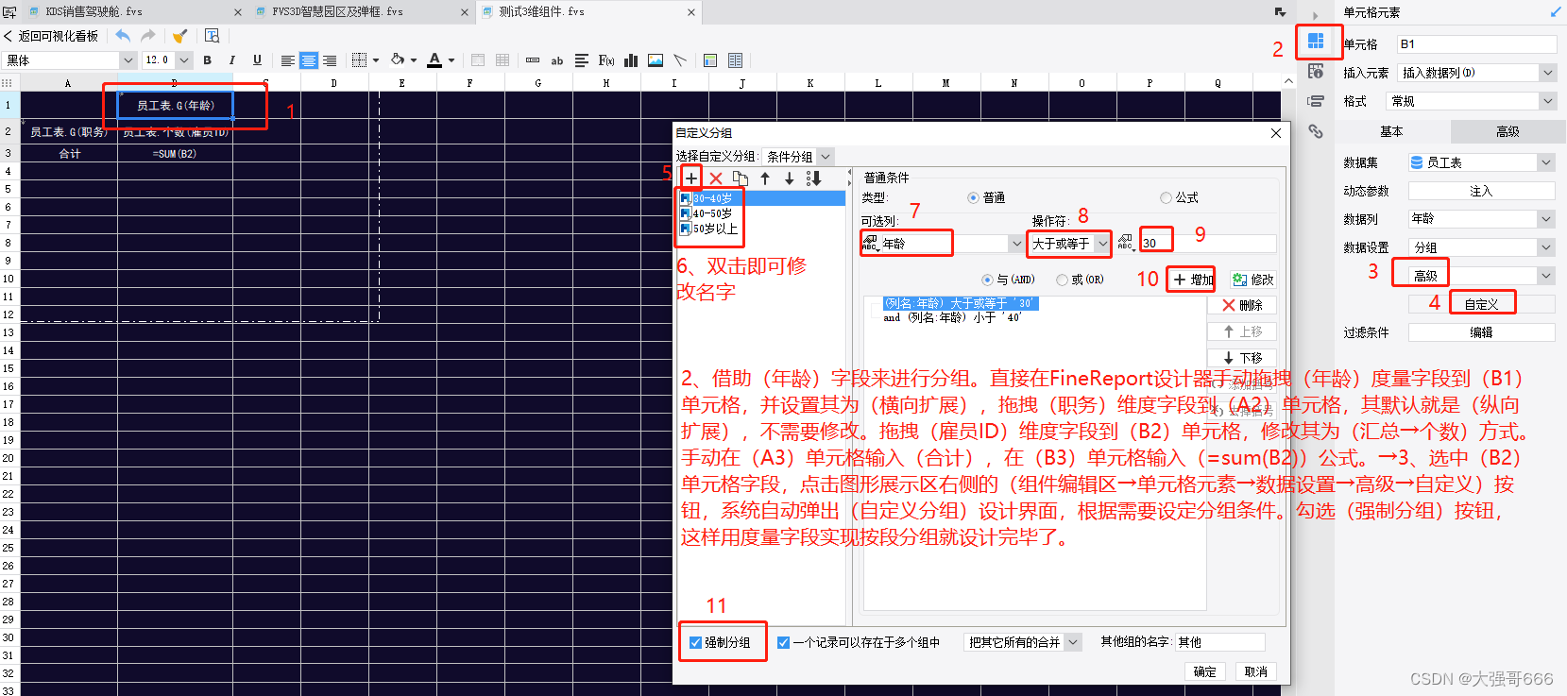Delete selected group with red X icon

click(x=716, y=178)
